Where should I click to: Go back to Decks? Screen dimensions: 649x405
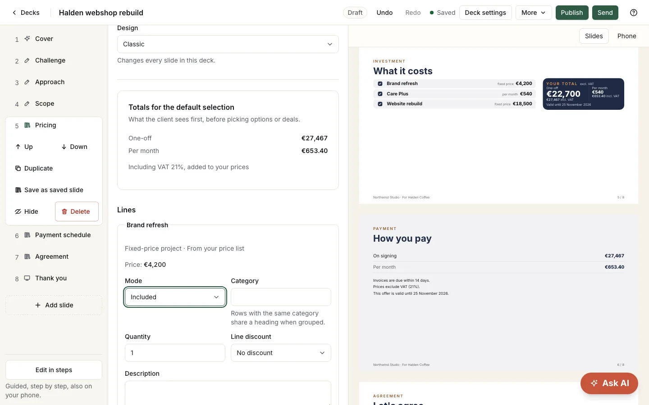[26, 13]
